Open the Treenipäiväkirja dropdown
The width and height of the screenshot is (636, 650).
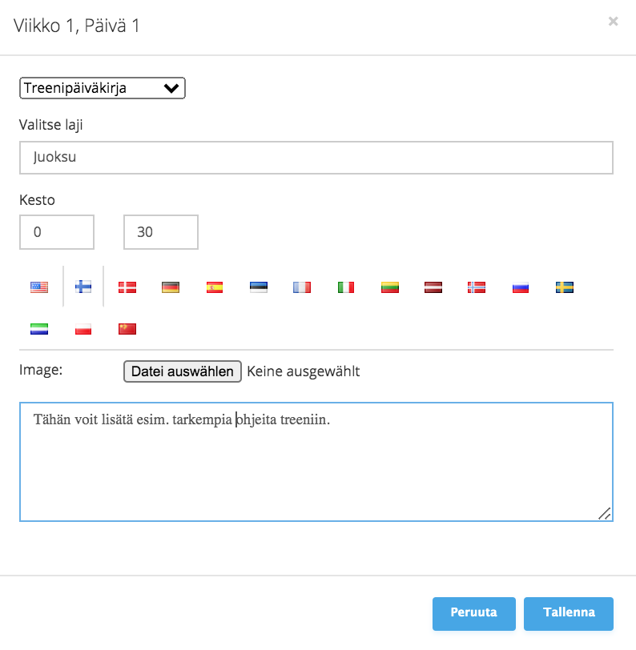click(103, 88)
